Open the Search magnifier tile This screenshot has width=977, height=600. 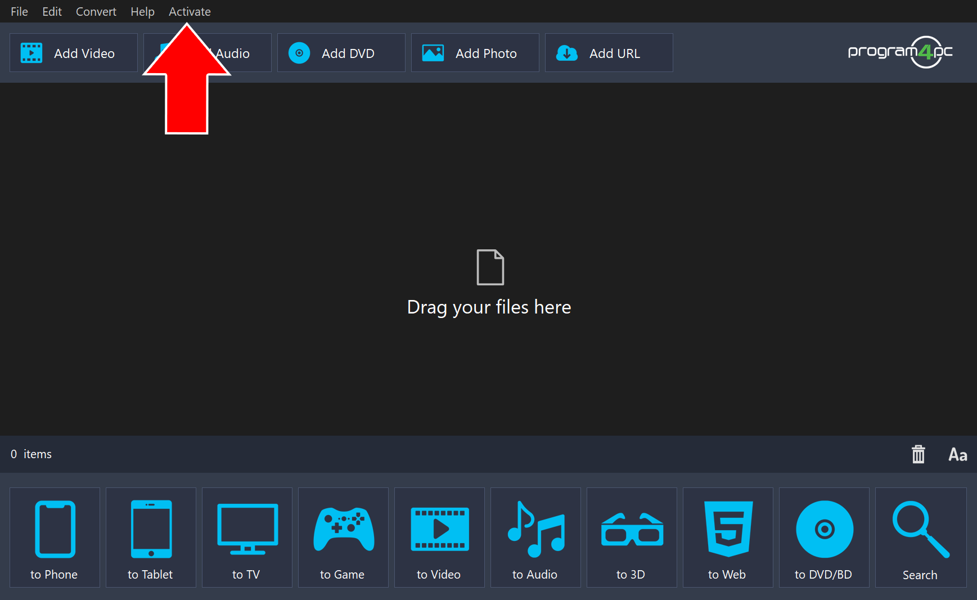[x=921, y=538]
